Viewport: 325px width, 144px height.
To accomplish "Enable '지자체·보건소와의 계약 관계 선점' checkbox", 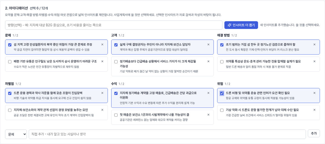I will pos(10,110).
